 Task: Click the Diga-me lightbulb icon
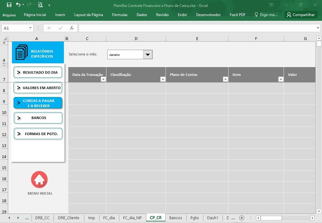pyautogui.click(x=256, y=14)
